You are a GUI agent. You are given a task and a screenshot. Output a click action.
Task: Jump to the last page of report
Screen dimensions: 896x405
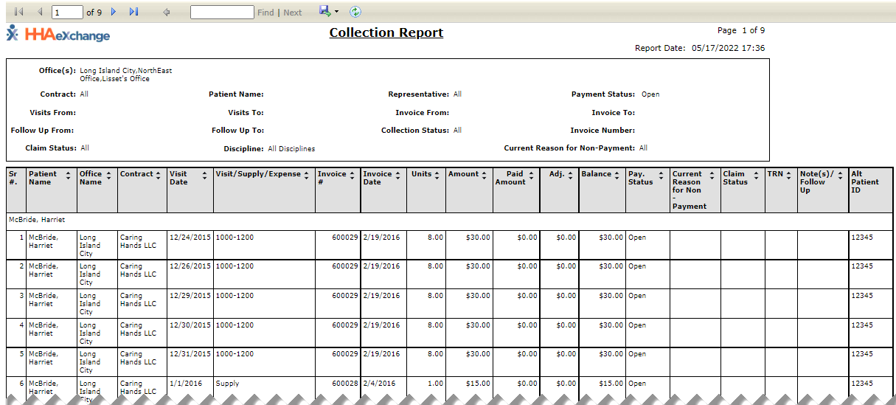point(133,12)
